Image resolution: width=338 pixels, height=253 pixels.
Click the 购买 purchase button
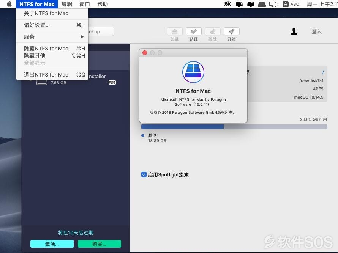tap(100, 244)
